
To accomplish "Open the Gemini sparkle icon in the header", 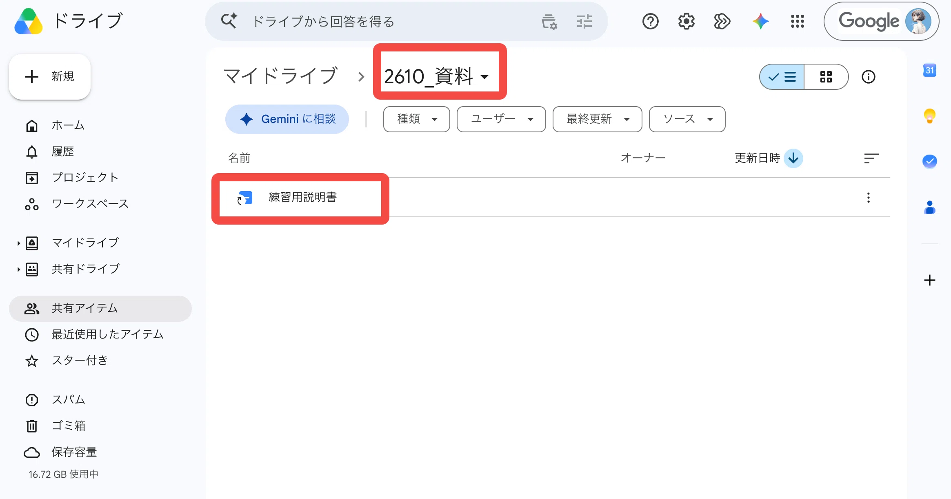I will pos(760,21).
